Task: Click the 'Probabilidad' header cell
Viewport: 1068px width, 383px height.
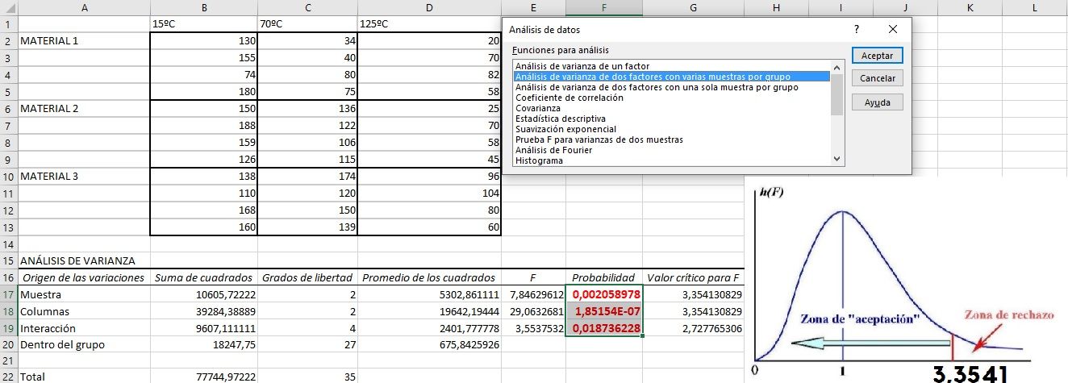Action: pos(604,277)
